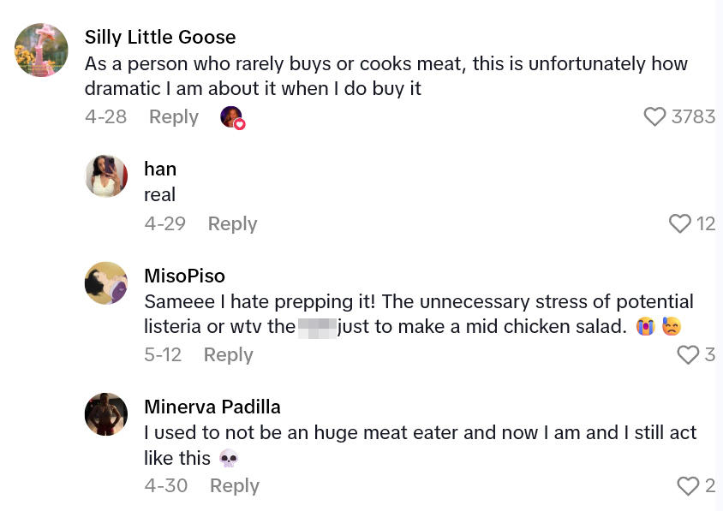Like Silly Little Goose's comment
The image size is (723, 511).
coord(654,116)
